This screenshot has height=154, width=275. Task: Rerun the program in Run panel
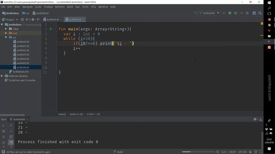point(3,125)
